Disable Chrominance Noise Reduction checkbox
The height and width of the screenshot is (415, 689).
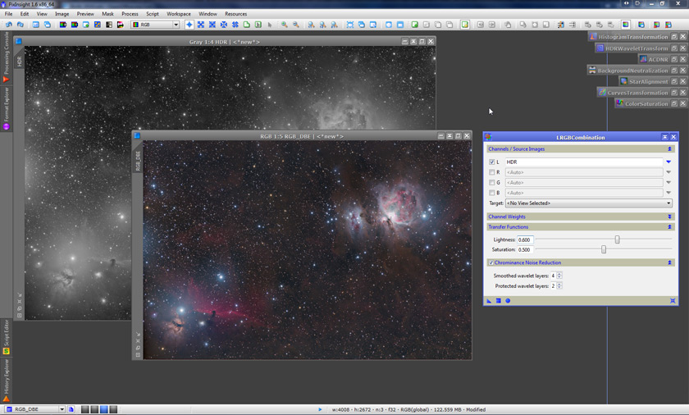point(491,262)
